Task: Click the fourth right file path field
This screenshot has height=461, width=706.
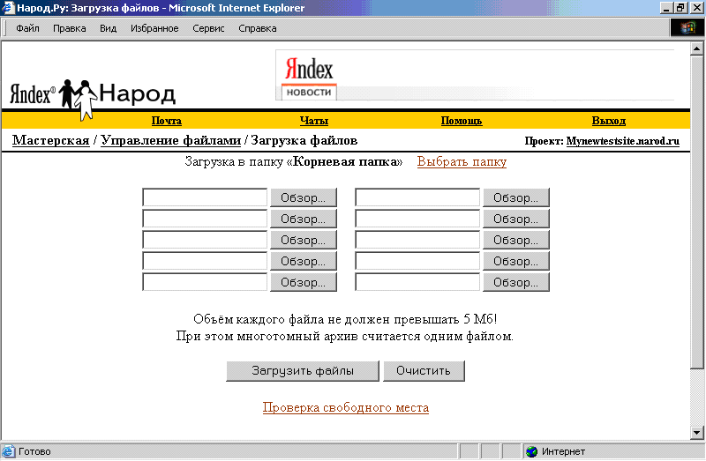Action: (417, 261)
